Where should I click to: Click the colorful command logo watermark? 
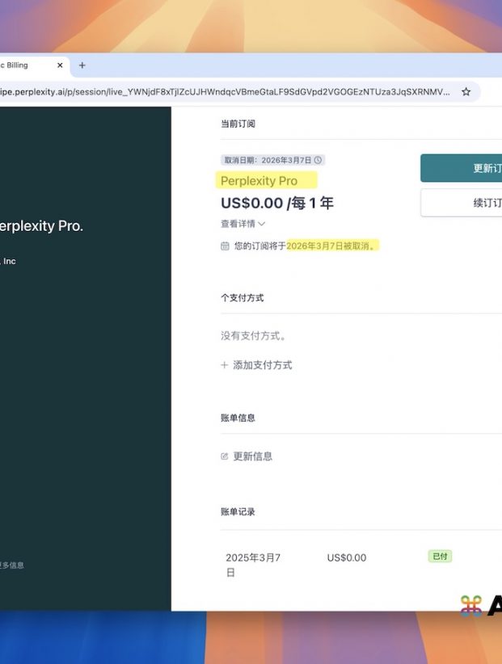pos(471,605)
